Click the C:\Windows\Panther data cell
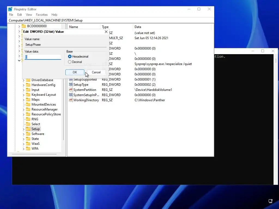Image resolution: width=279 pixels, height=209 pixels. point(150,100)
